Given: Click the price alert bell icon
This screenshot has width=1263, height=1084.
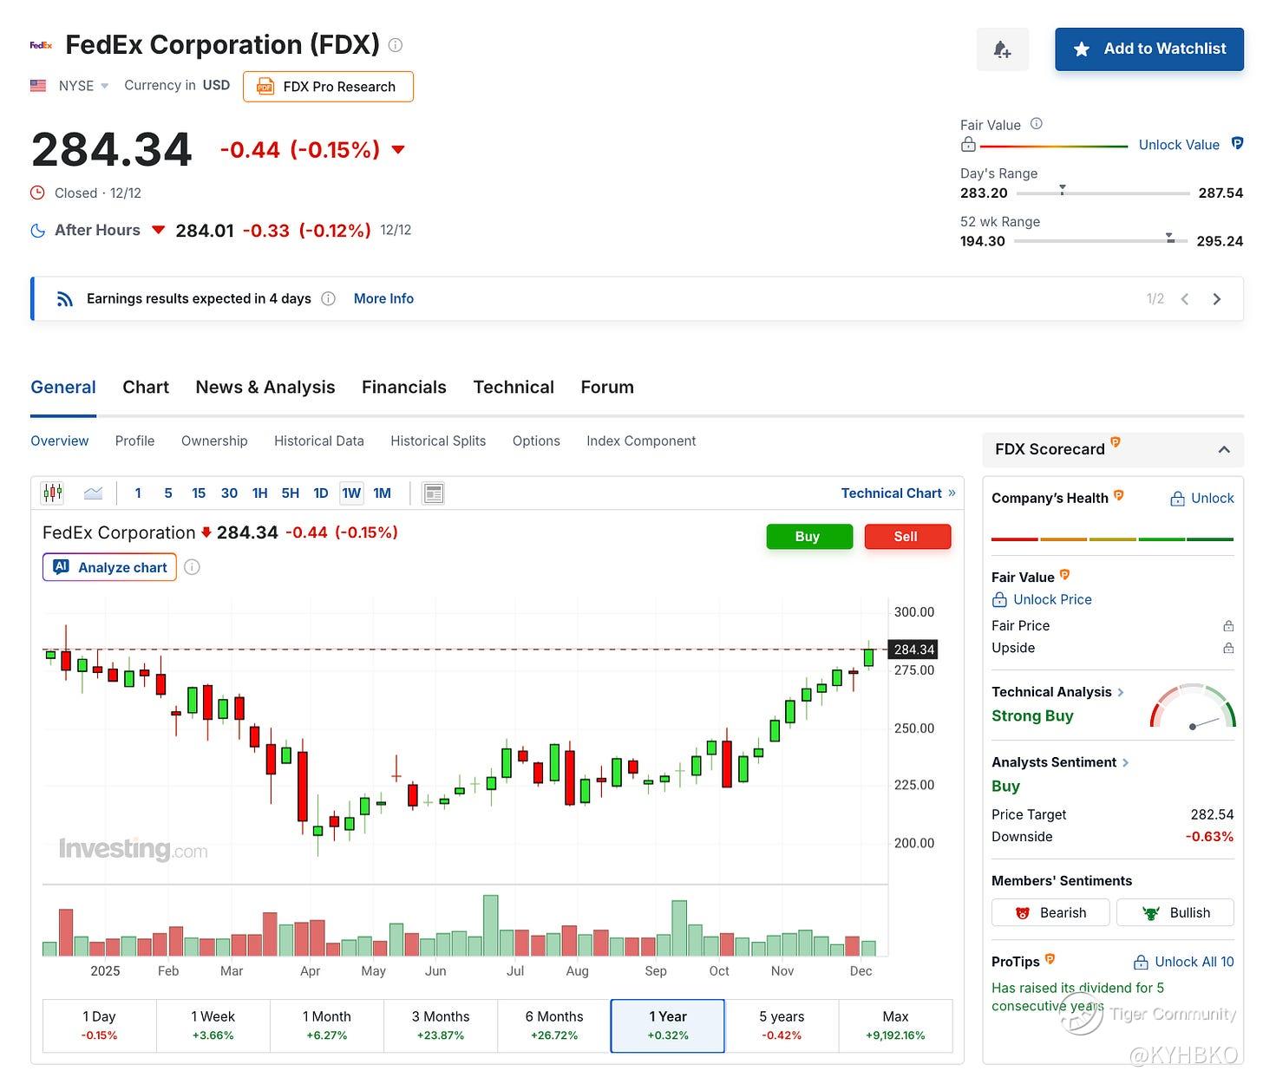Looking at the screenshot, I should [1002, 49].
